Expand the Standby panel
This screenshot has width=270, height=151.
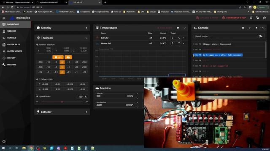pyautogui.click(x=86, y=28)
